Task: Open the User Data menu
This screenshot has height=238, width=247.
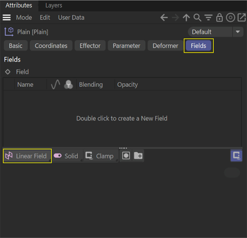Action: [x=71, y=18]
